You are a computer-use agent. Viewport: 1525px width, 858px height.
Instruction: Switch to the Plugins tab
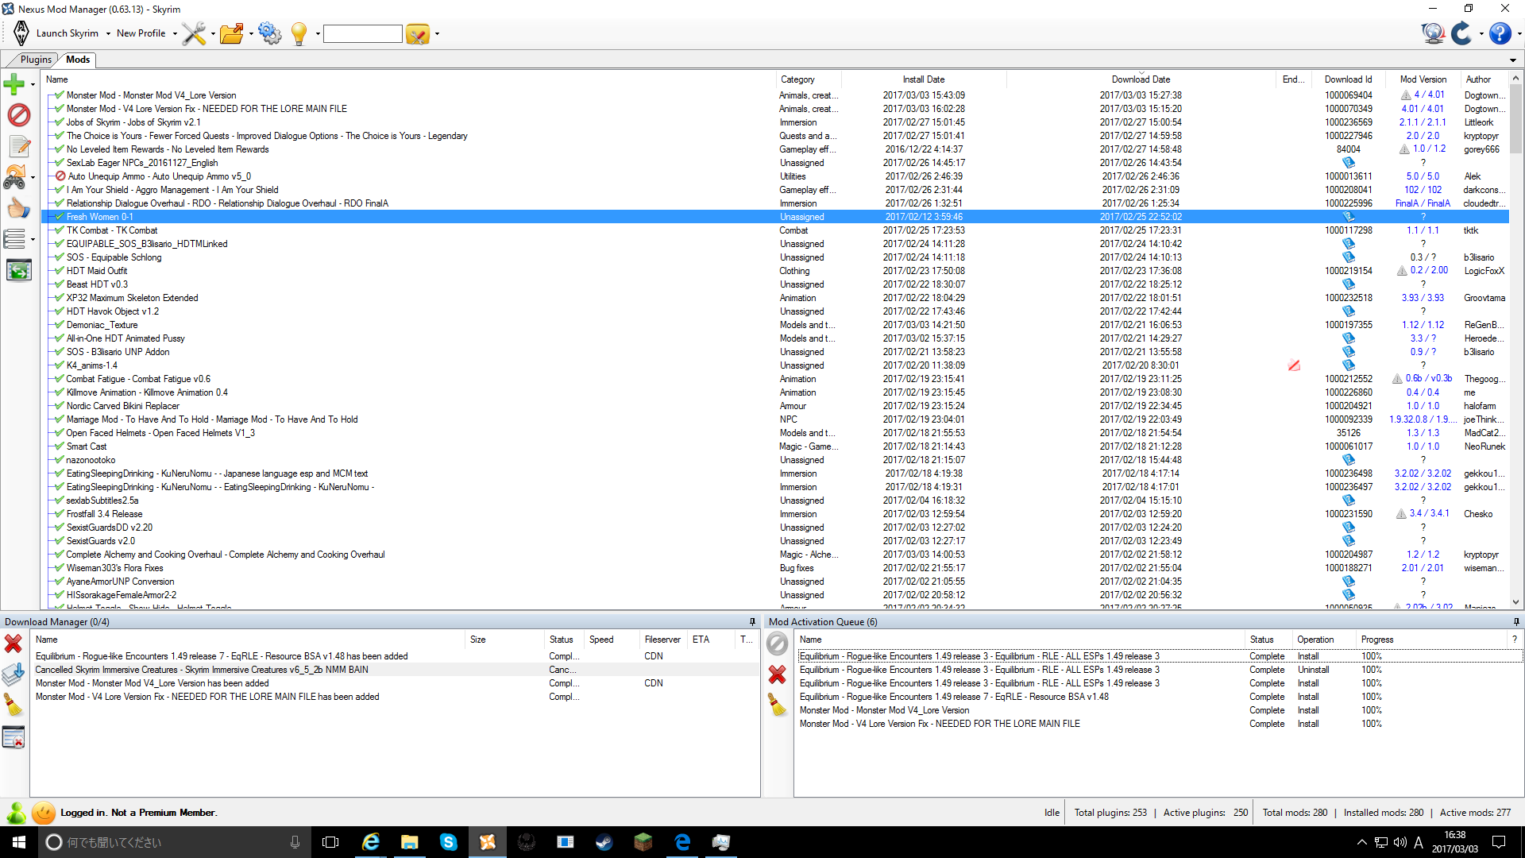point(36,60)
